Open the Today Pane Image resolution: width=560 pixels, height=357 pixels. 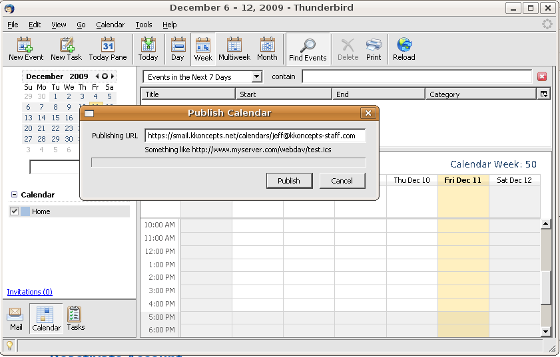(107, 49)
